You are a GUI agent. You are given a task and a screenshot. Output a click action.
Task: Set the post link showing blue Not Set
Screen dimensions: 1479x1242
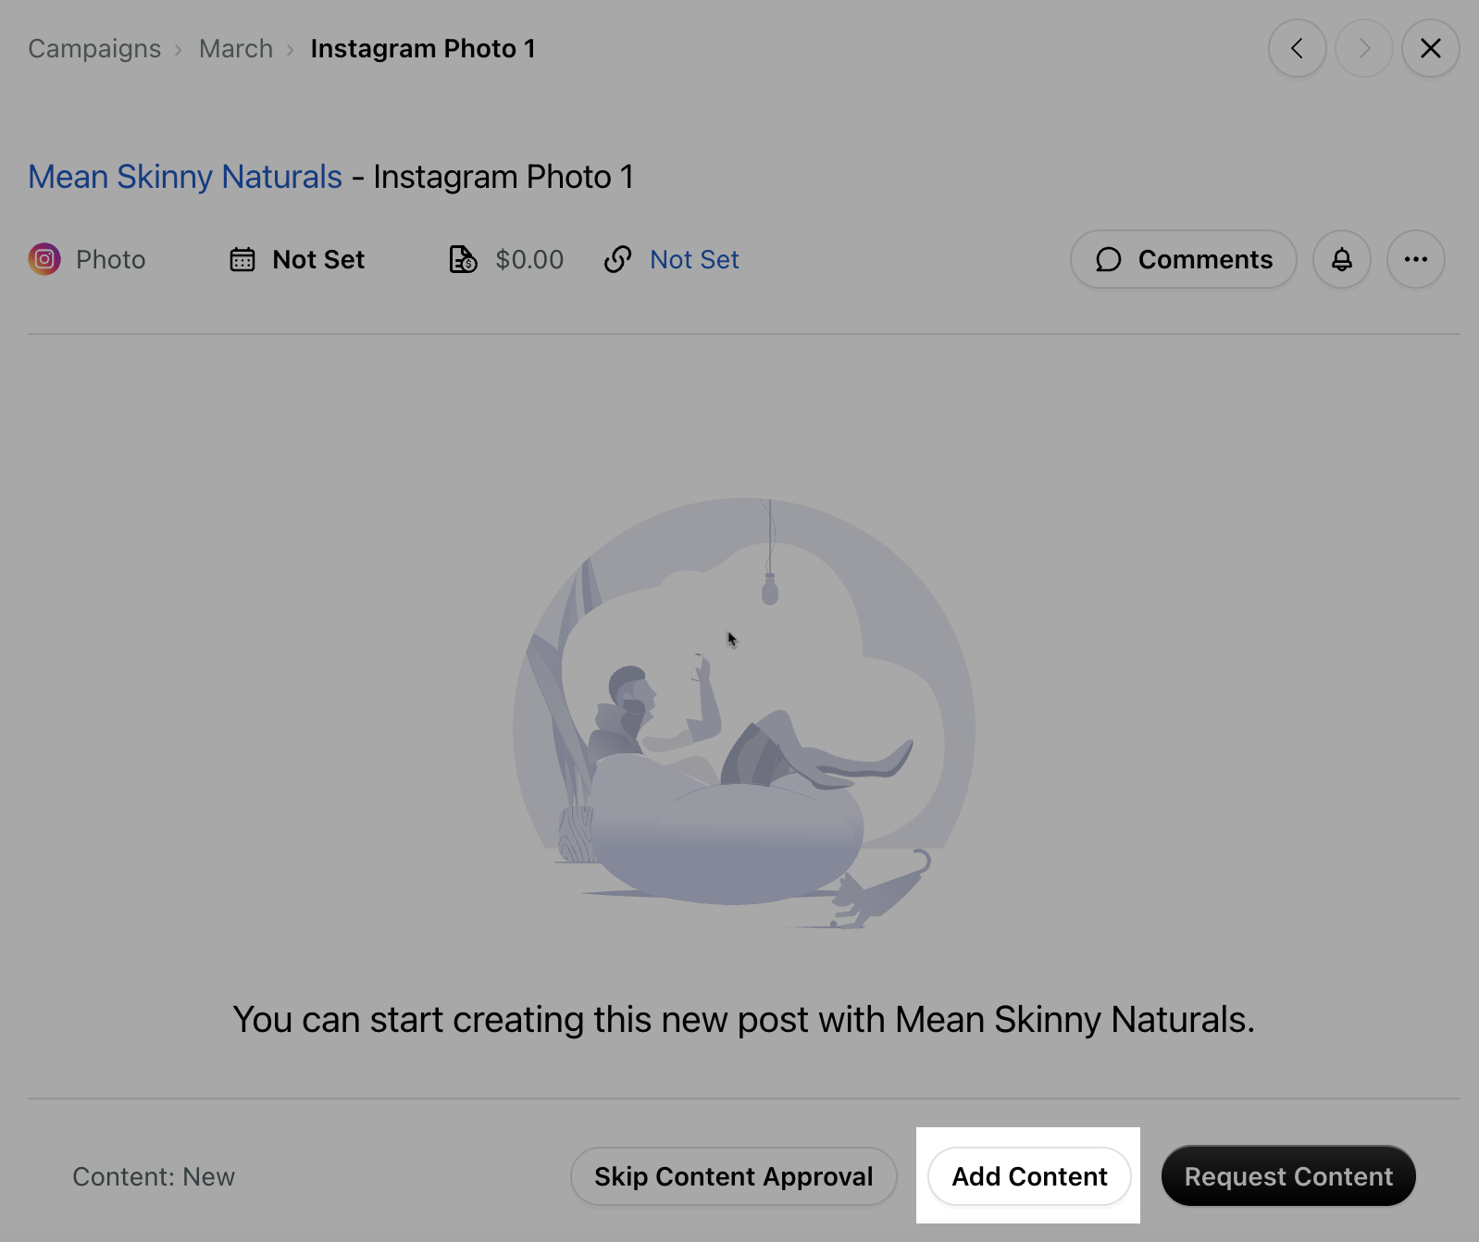tap(694, 259)
